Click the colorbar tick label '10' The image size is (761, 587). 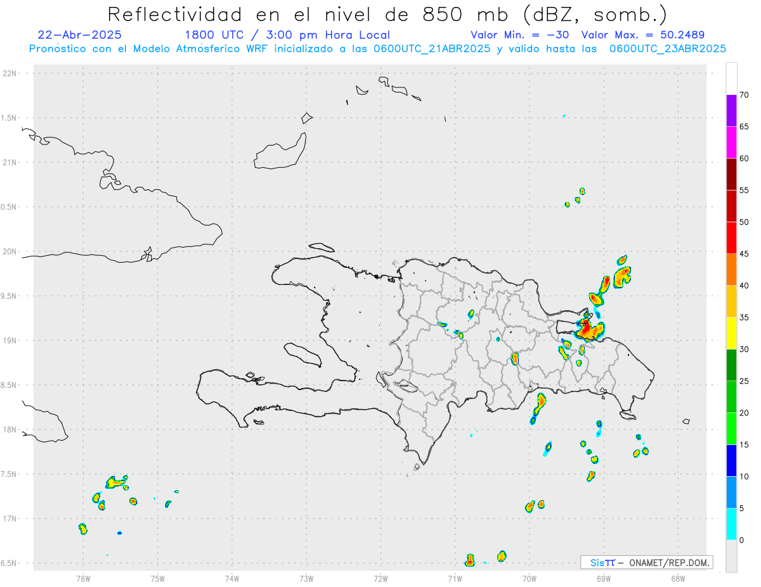tap(744, 477)
